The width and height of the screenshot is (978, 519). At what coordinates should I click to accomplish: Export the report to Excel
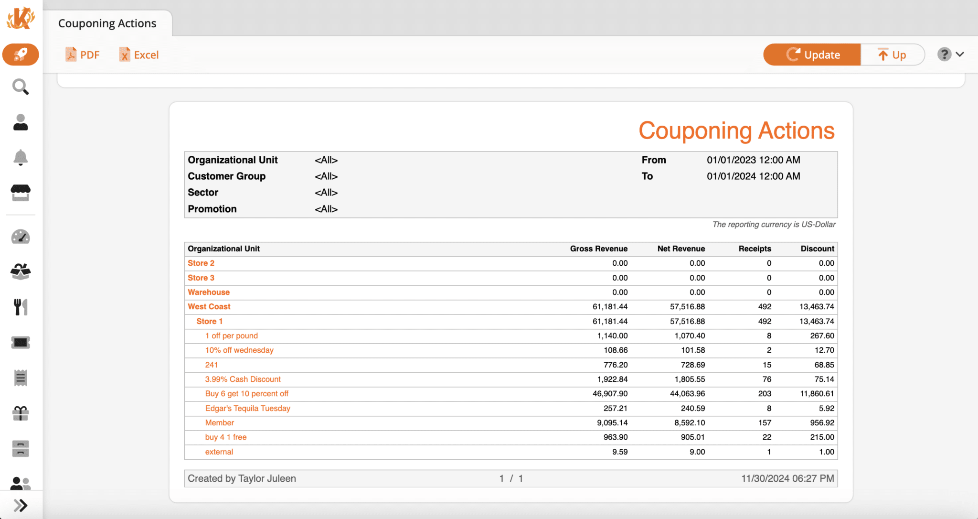138,54
